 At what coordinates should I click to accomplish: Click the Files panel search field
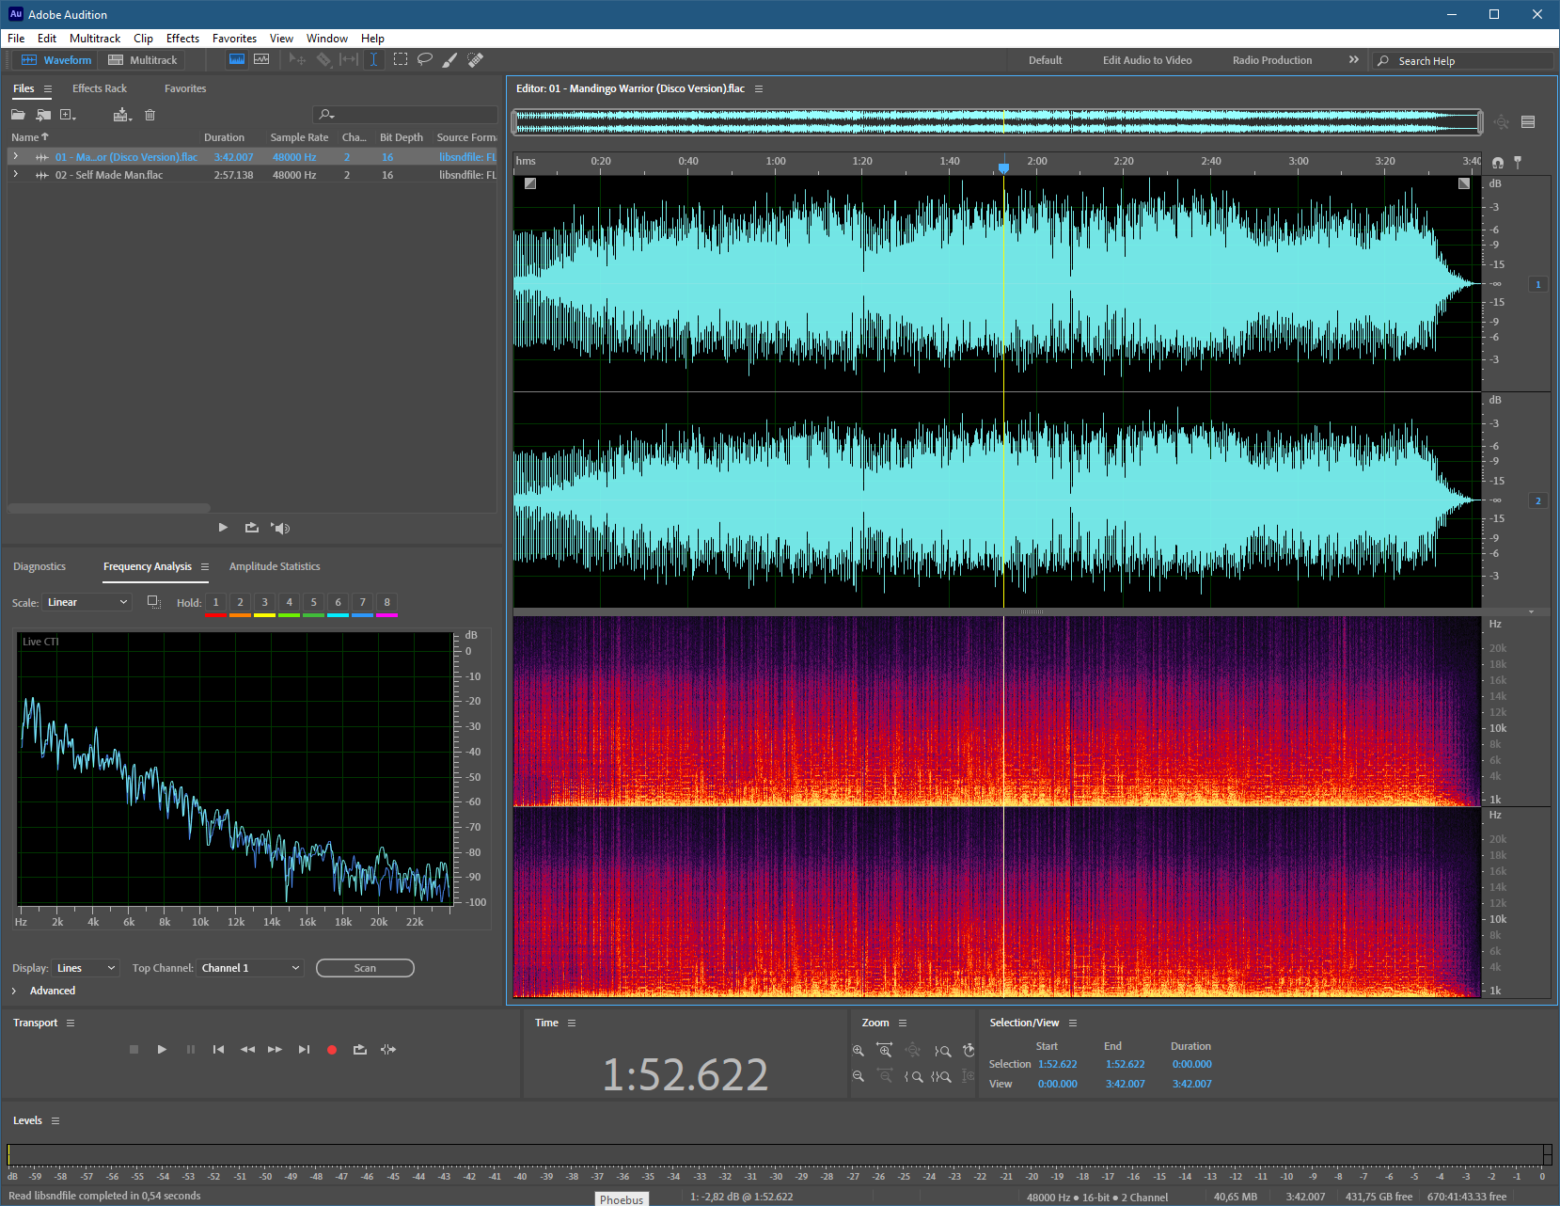coord(404,114)
